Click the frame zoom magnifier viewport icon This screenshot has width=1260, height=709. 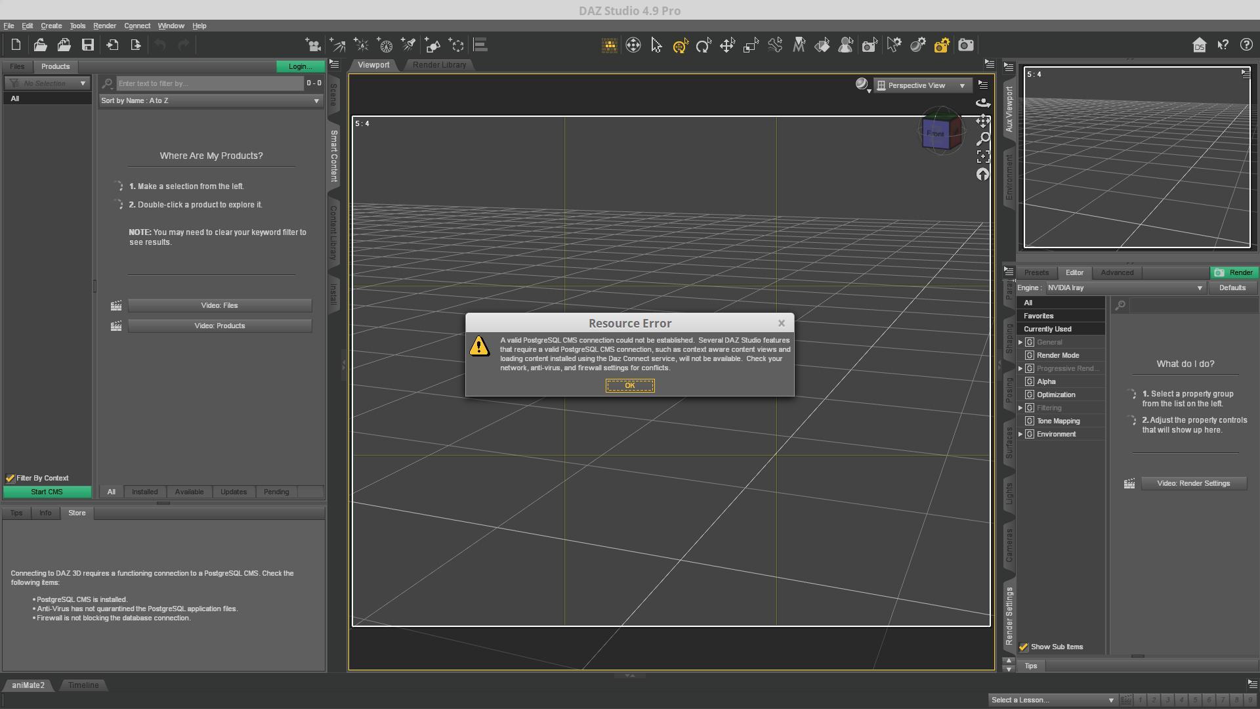983,139
